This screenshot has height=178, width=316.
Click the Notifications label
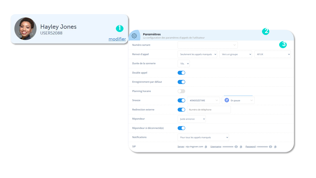coord(139,137)
